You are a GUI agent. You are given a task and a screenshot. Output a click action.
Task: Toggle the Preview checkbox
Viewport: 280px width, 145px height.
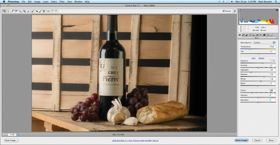click(223, 11)
